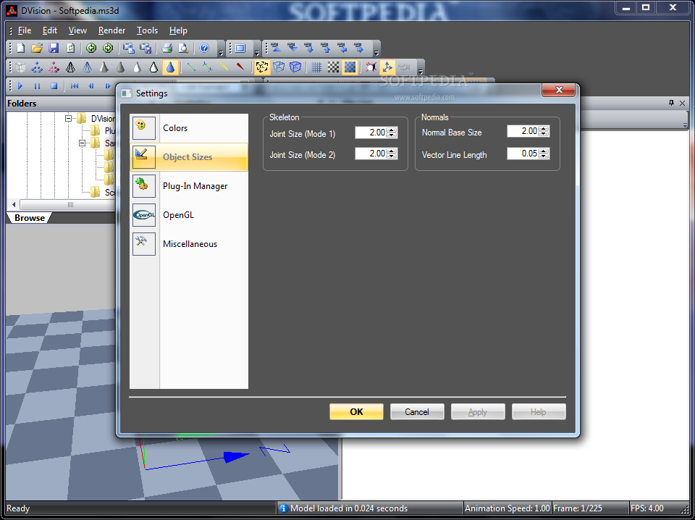Screen dimensions: 695x520
Task: Jump to first animation frame
Action: point(75,86)
